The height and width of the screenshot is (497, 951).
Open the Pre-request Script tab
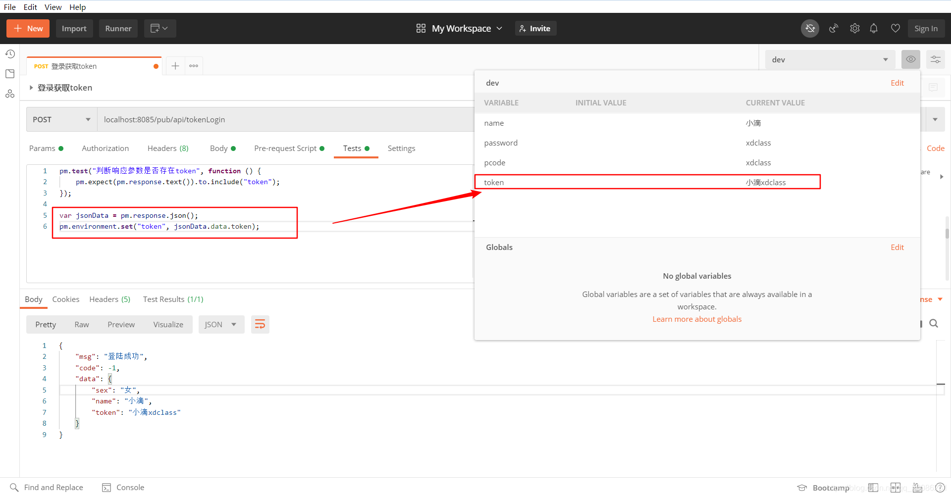tap(289, 149)
